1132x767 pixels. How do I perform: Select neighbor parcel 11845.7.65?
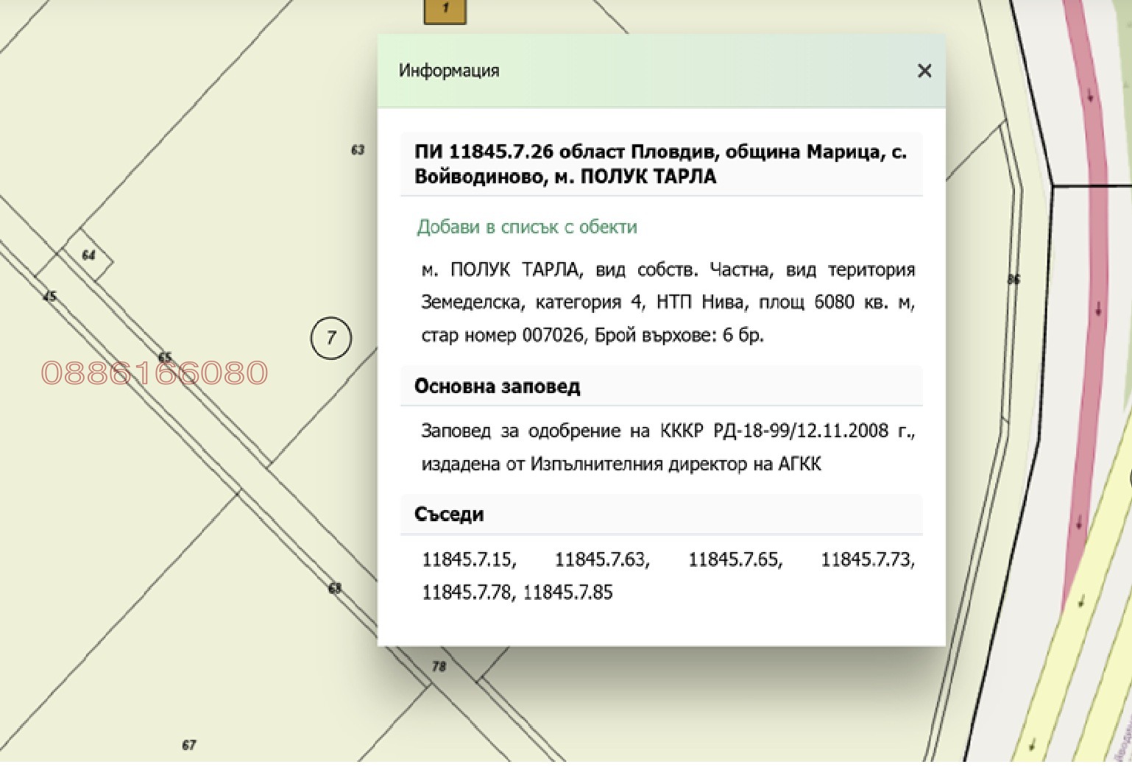[735, 559]
